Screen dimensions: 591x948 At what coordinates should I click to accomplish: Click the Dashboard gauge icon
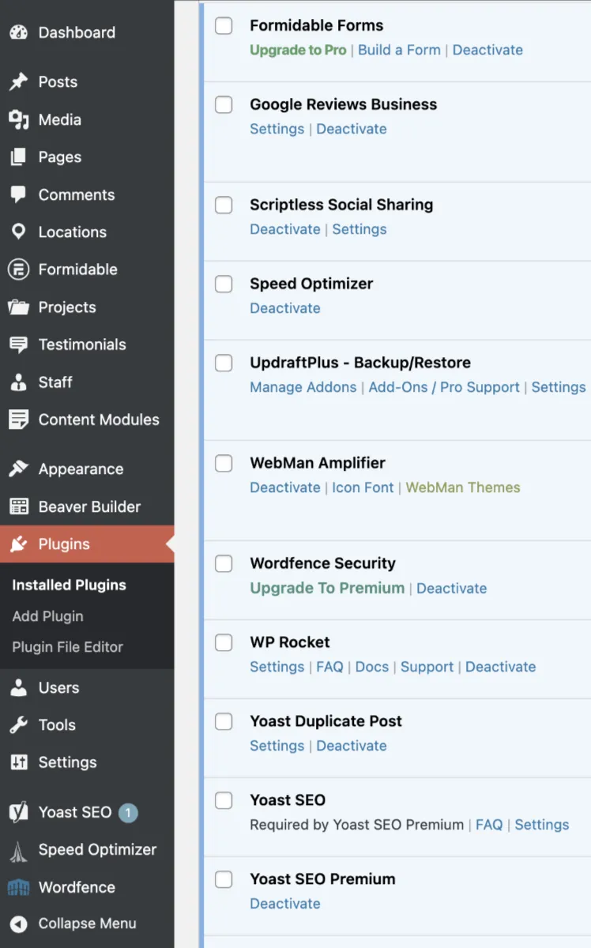(18, 32)
